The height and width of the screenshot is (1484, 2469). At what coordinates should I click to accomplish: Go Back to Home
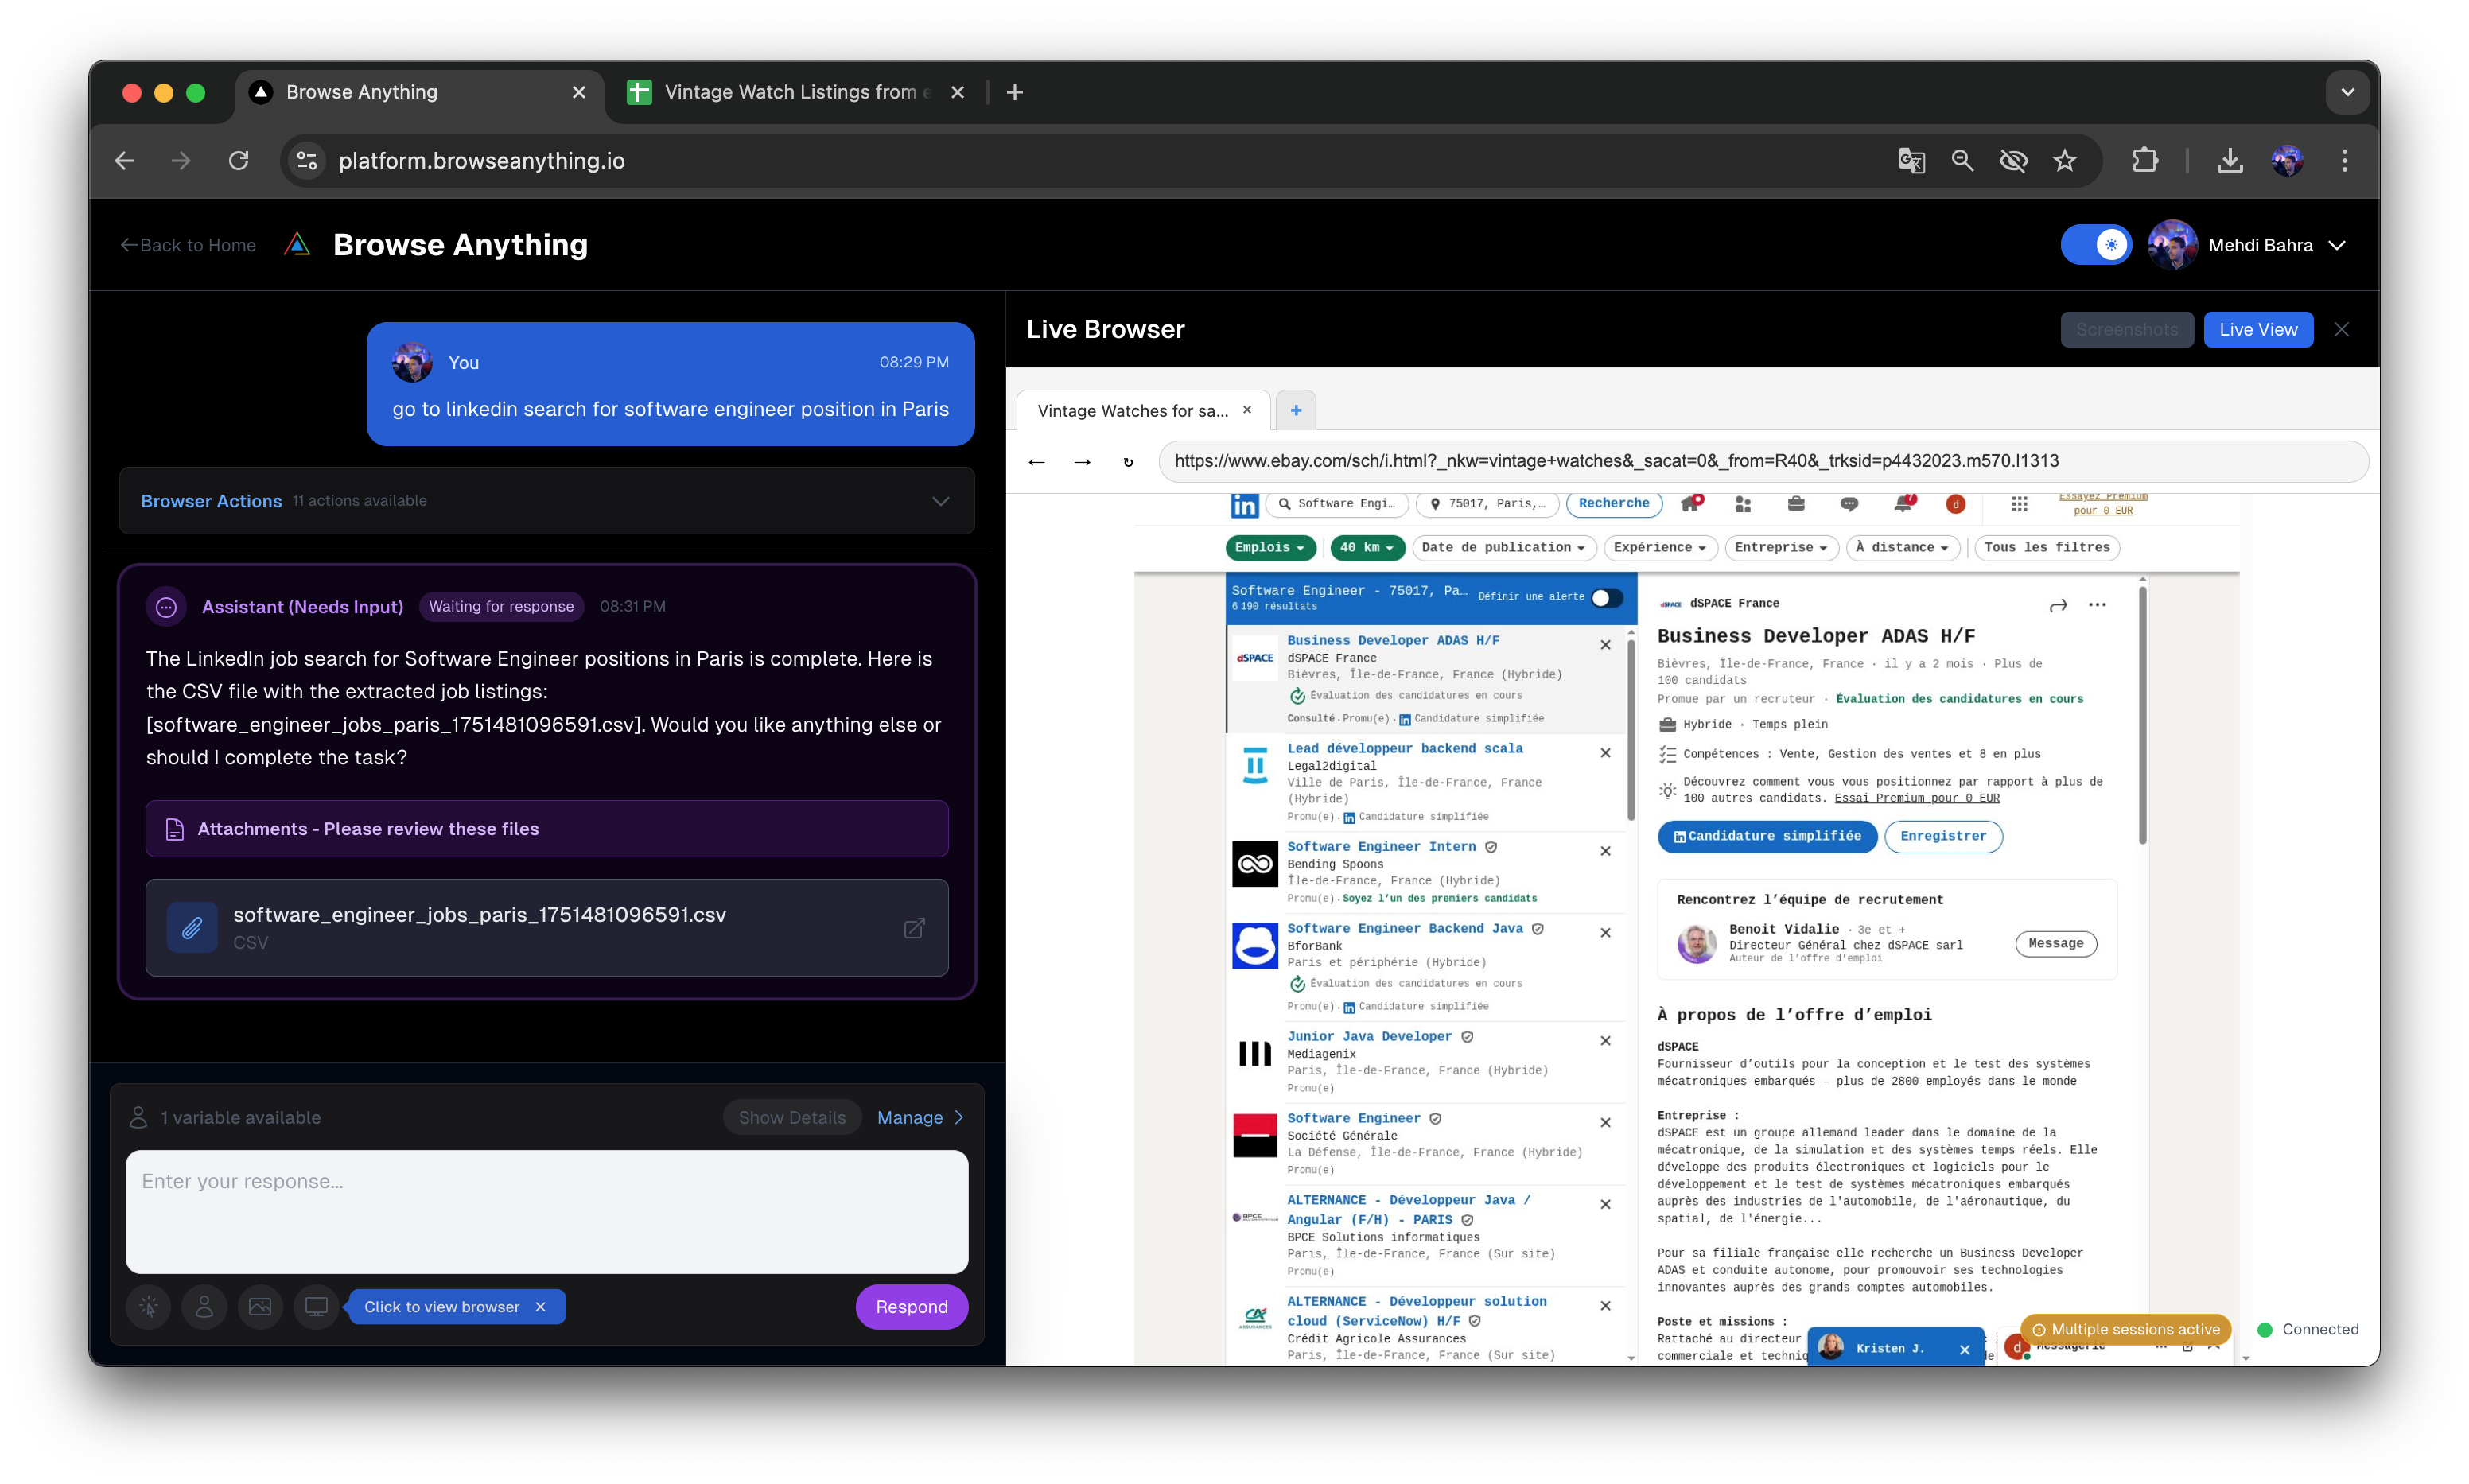pos(188,245)
